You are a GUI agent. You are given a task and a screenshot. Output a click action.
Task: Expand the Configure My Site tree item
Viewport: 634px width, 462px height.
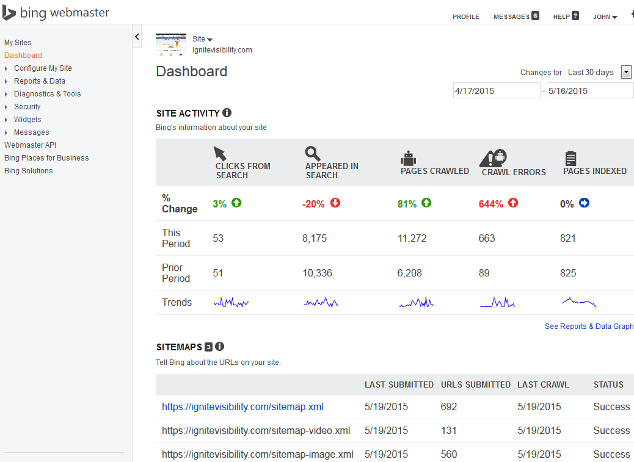(x=6, y=68)
